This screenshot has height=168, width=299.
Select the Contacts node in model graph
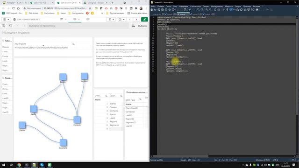tap(77, 120)
